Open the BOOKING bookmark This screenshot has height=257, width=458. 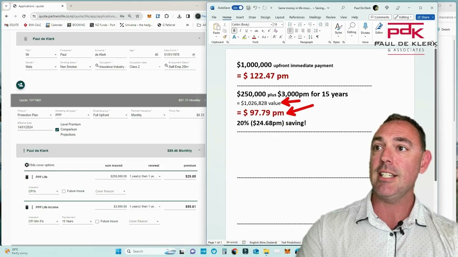tap(76, 25)
